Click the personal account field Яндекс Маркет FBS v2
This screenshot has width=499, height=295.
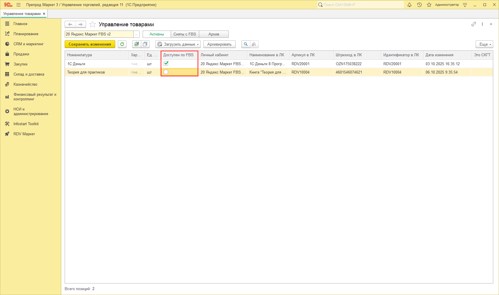tap(99, 34)
